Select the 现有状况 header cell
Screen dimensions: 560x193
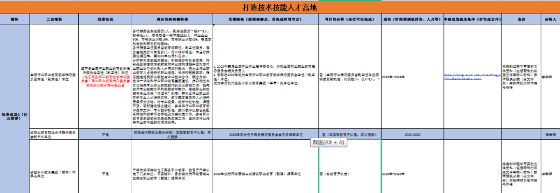(x=105, y=19)
